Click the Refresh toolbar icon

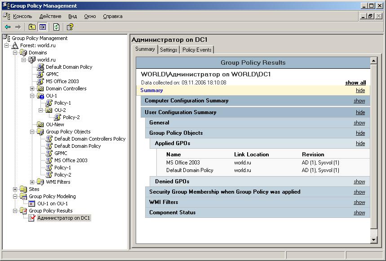pyautogui.click(x=56, y=27)
